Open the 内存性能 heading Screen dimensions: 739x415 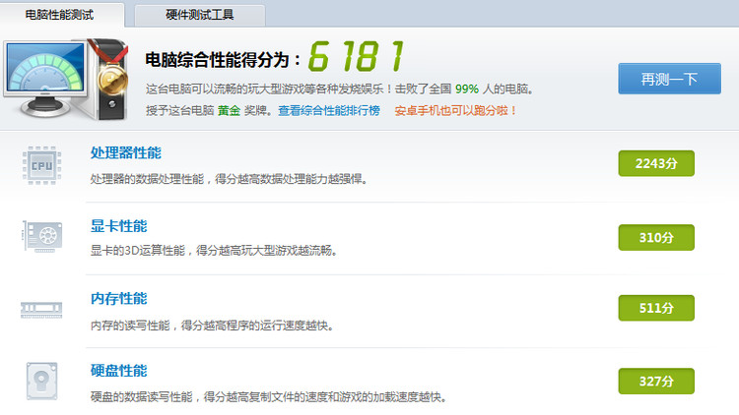(x=119, y=298)
